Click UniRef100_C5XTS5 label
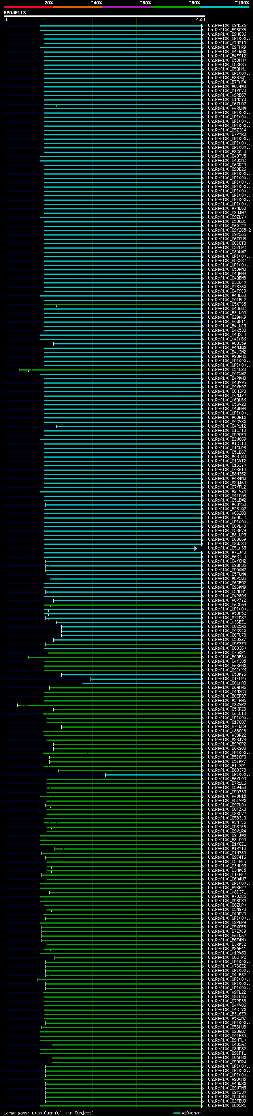 coord(227,304)
